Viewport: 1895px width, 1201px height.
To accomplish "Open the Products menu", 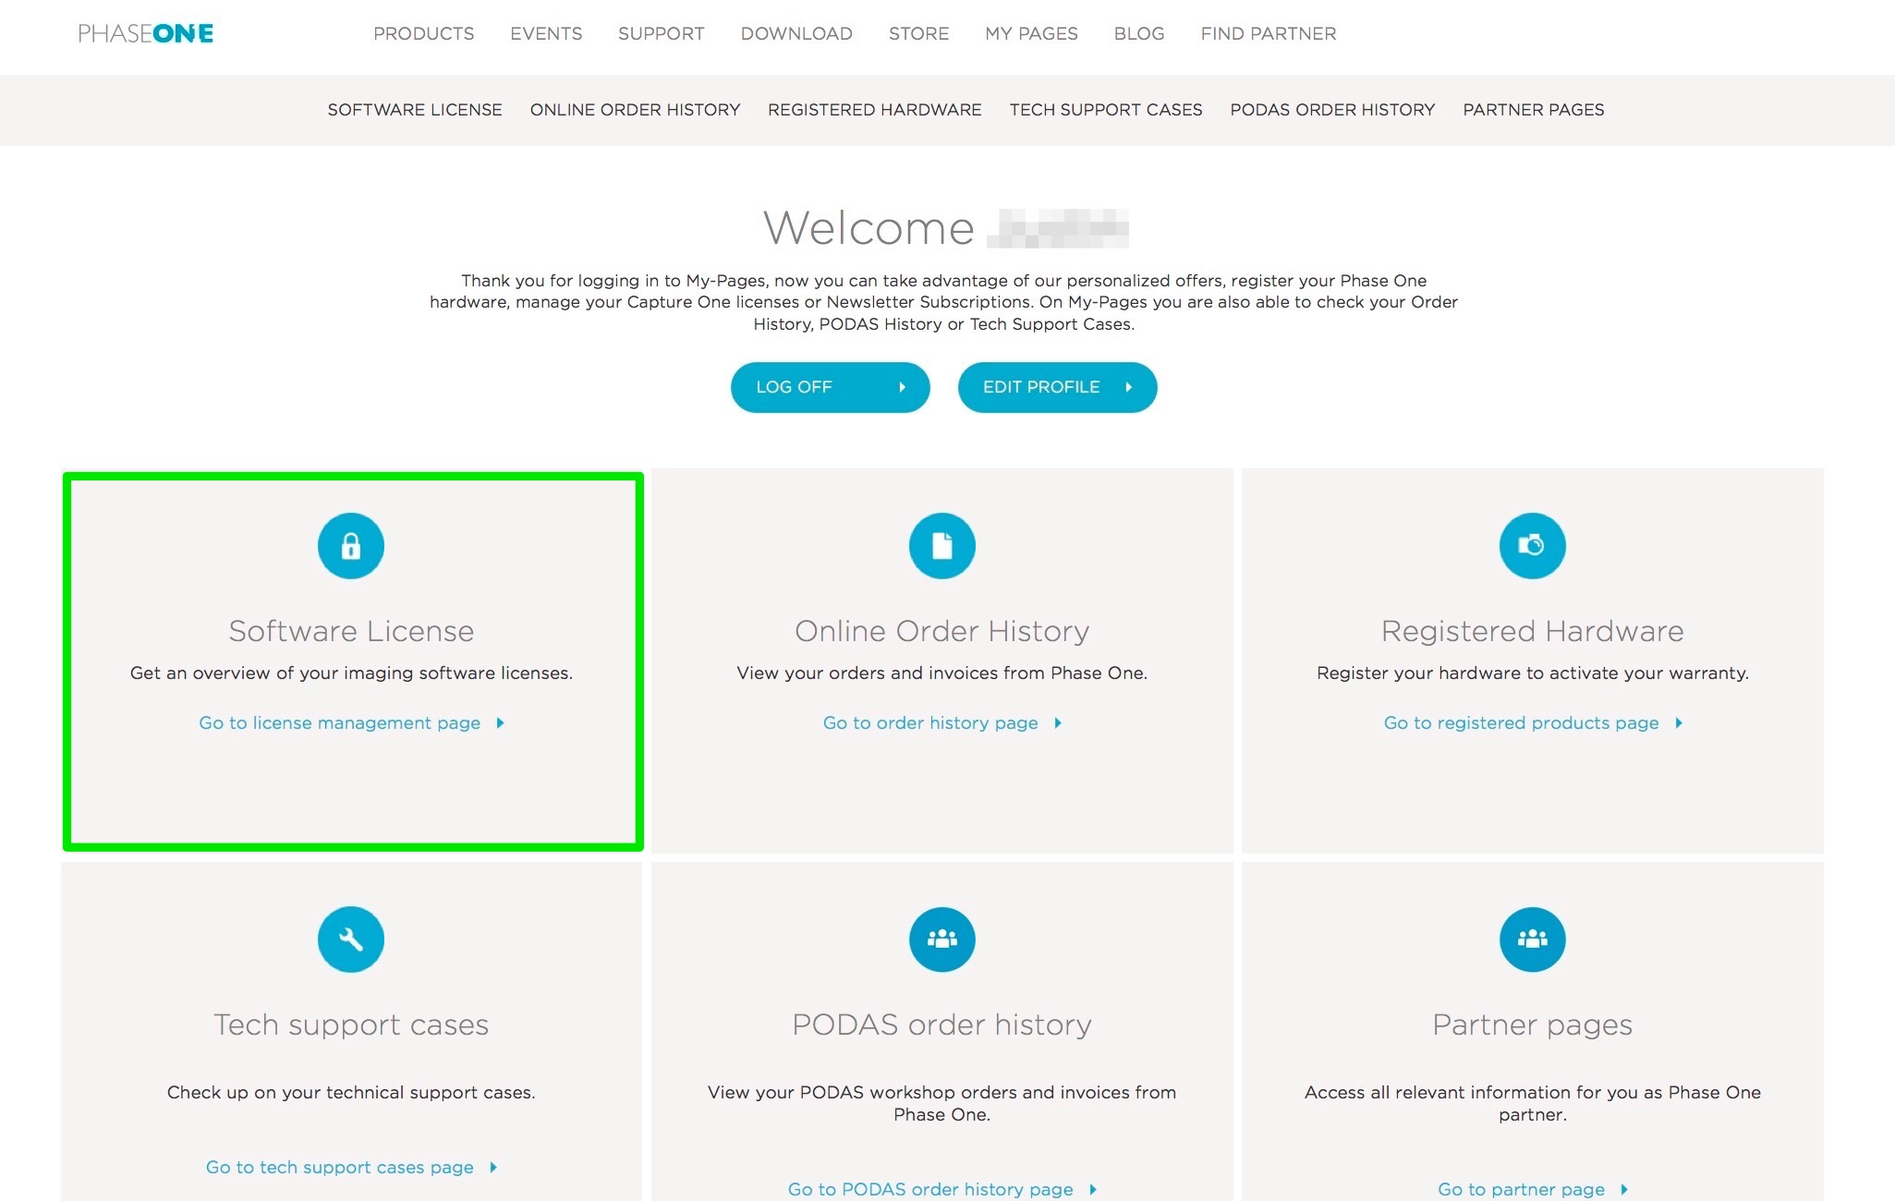I will coord(424,34).
